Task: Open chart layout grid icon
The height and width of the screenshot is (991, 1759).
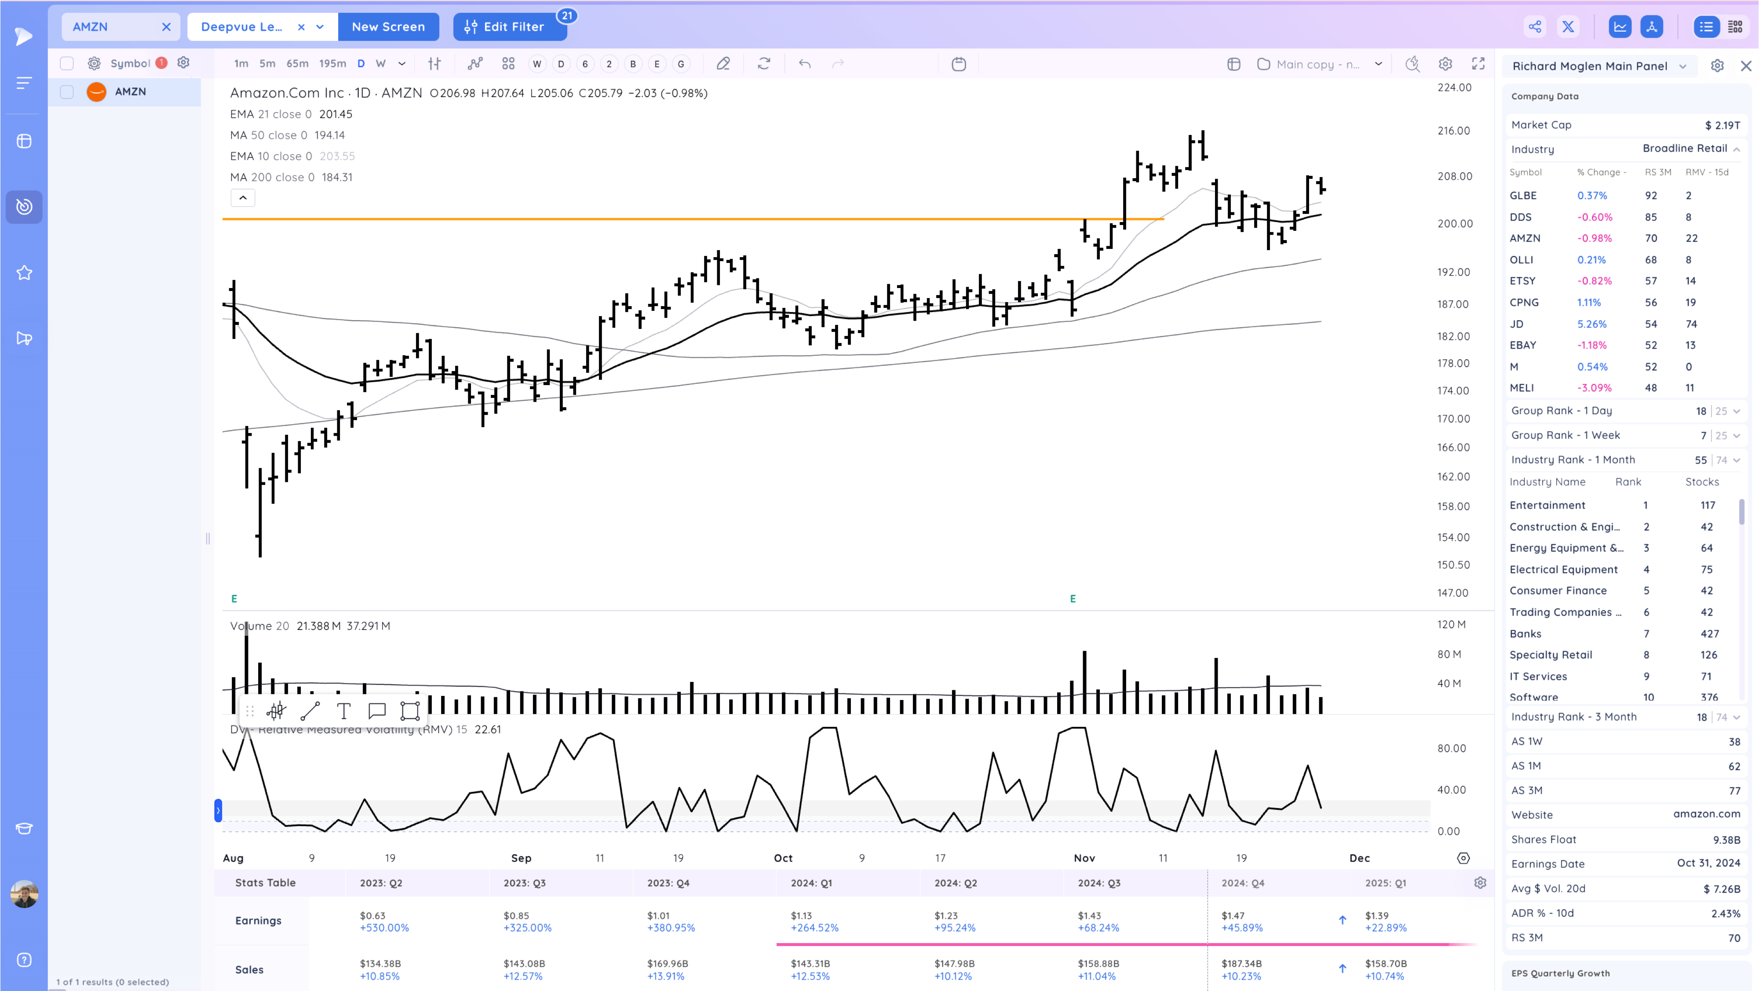Action: 508,63
